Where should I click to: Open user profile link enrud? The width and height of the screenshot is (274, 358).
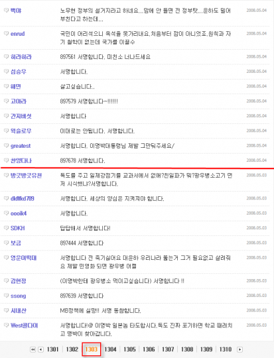18,34
